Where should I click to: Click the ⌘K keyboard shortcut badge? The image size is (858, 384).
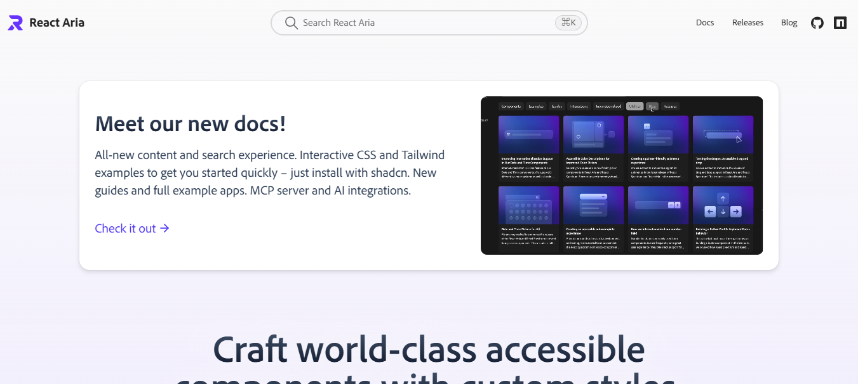click(568, 23)
